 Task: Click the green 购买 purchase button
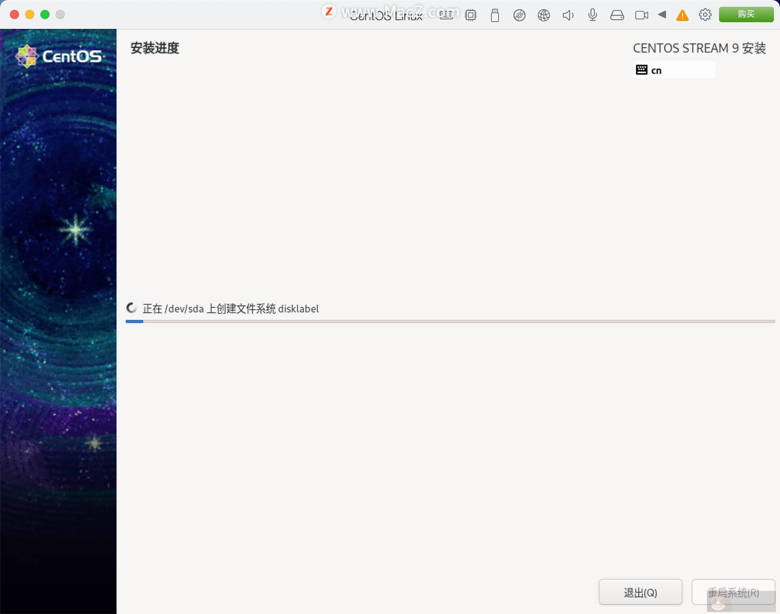tap(746, 14)
